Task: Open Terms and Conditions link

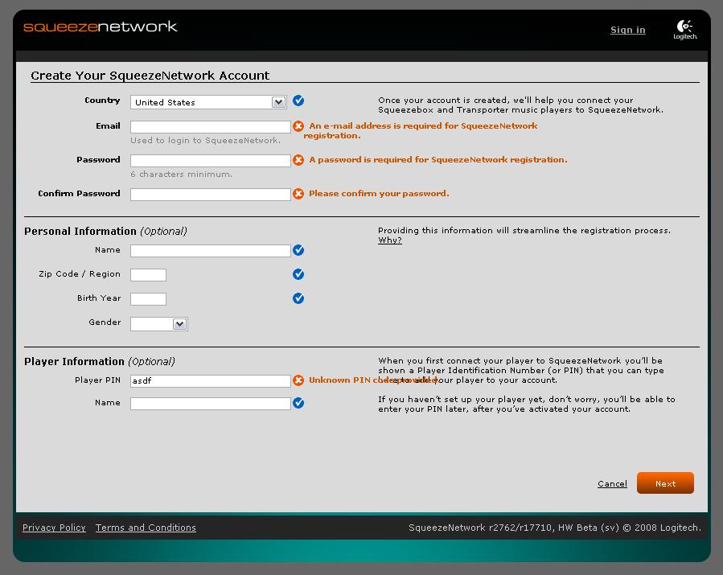Action: pos(146,528)
